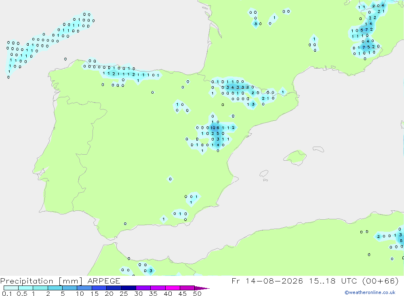This screenshot has height=296, width=404.
Task: Click the 2–5 mm legend color swatch
Action: (x=55, y=288)
